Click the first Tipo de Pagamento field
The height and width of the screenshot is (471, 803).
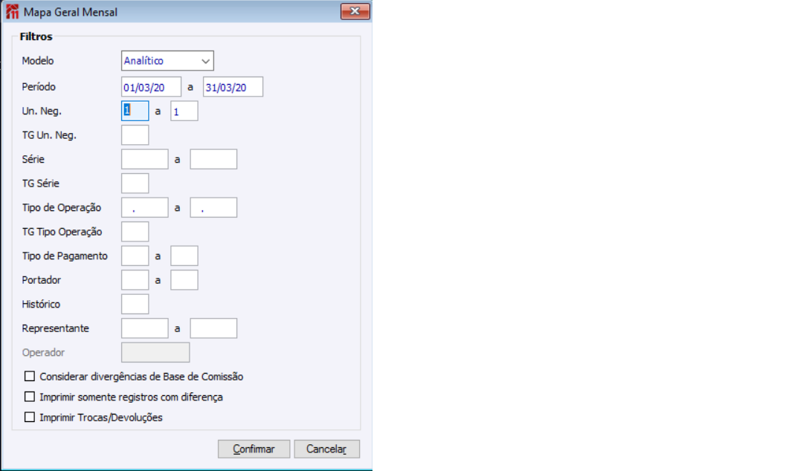tap(135, 256)
